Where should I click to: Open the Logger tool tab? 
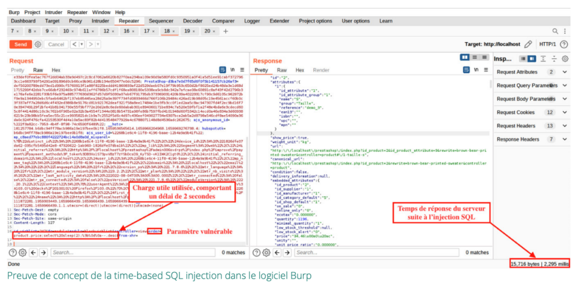pyautogui.click(x=252, y=21)
